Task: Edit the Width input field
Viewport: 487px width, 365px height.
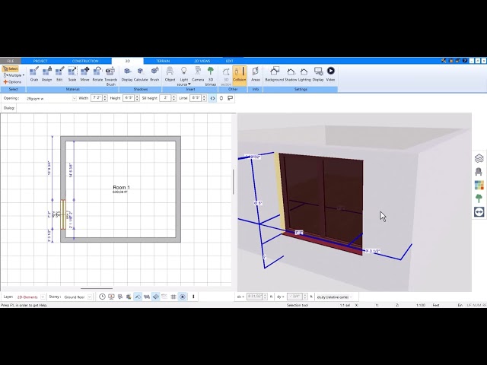Action: pyautogui.click(x=97, y=98)
